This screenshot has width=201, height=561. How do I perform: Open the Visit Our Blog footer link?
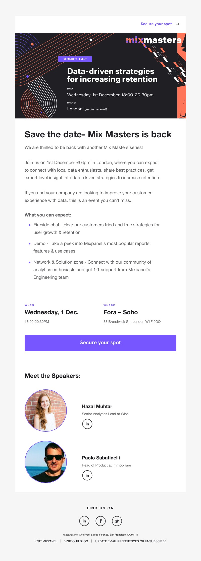(x=76, y=541)
